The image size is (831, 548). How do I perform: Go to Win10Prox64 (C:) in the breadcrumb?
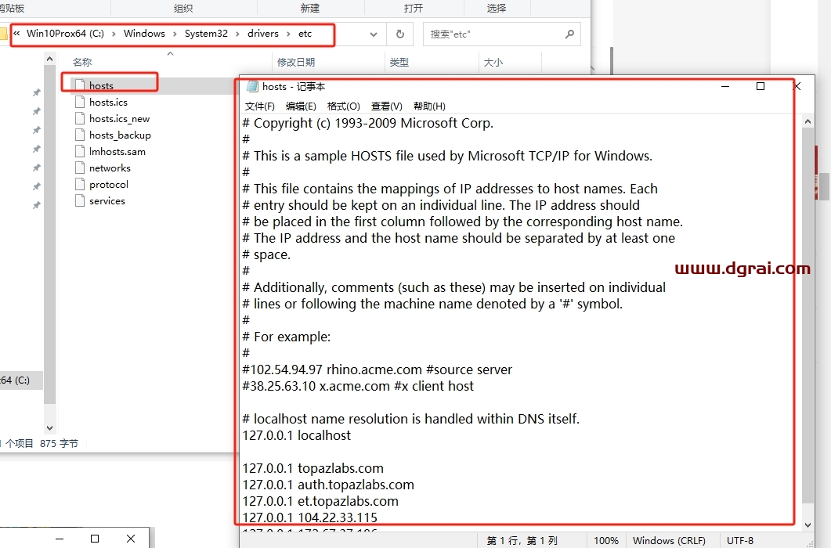coord(65,34)
